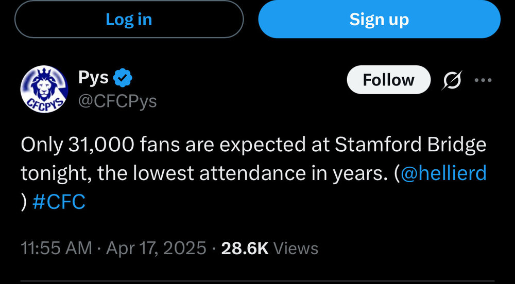
Task: Click the closing parenthesis before #CFC
Action: 24,202
